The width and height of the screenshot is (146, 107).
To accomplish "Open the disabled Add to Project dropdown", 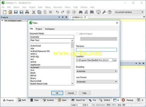I will [99, 39].
